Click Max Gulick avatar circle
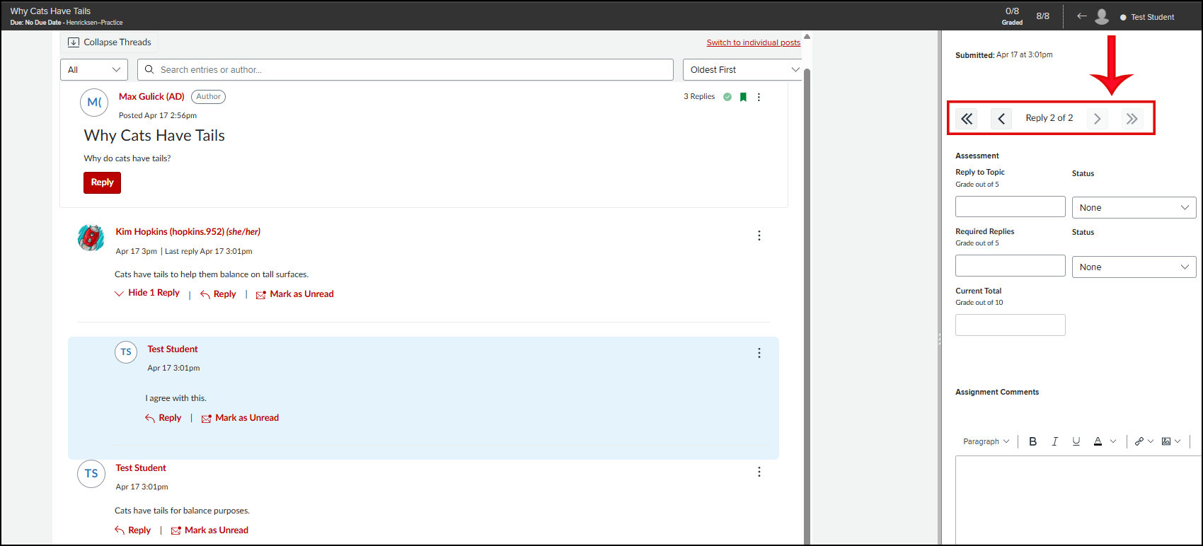The image size is (1203, 546). pyautogui.click(x=94, y=103)
